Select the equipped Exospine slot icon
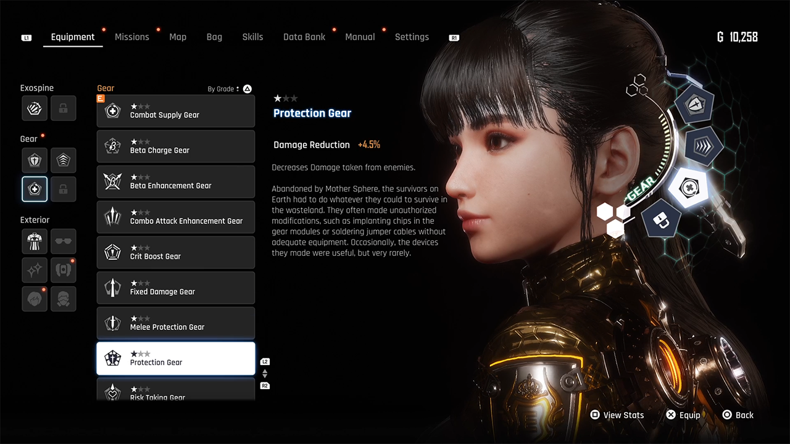The image size is (790, 444). (x=35, y=108)
